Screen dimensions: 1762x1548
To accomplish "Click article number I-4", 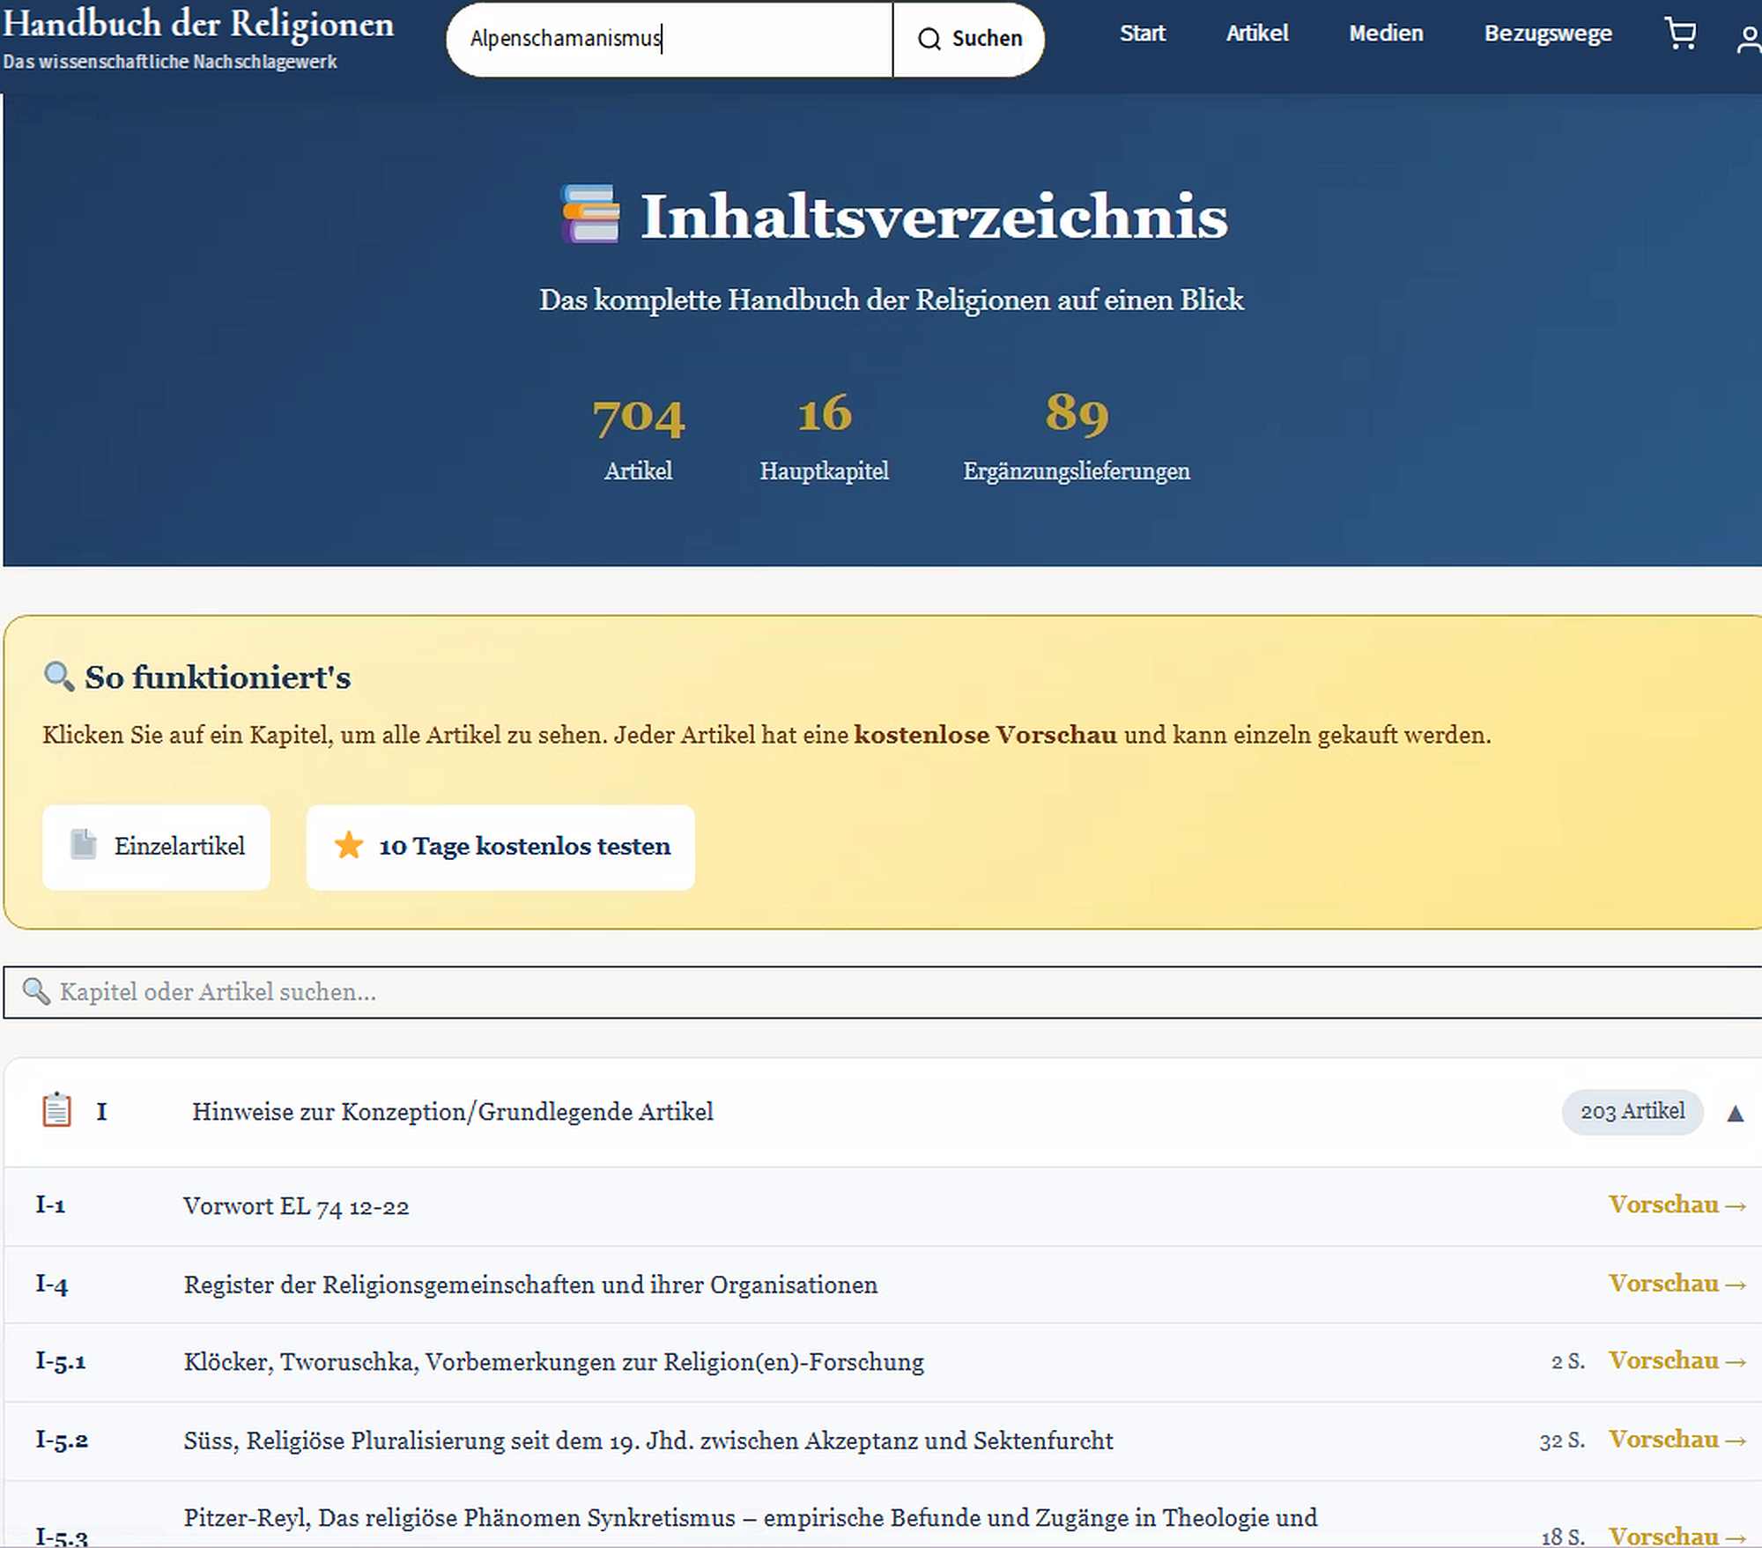I will coord(51,1285).
